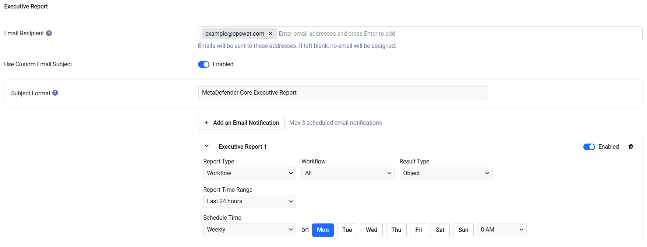The width and height of the screenshot is (647, 247).
Task: Select Thu schedule day
Action: (396, 230)
